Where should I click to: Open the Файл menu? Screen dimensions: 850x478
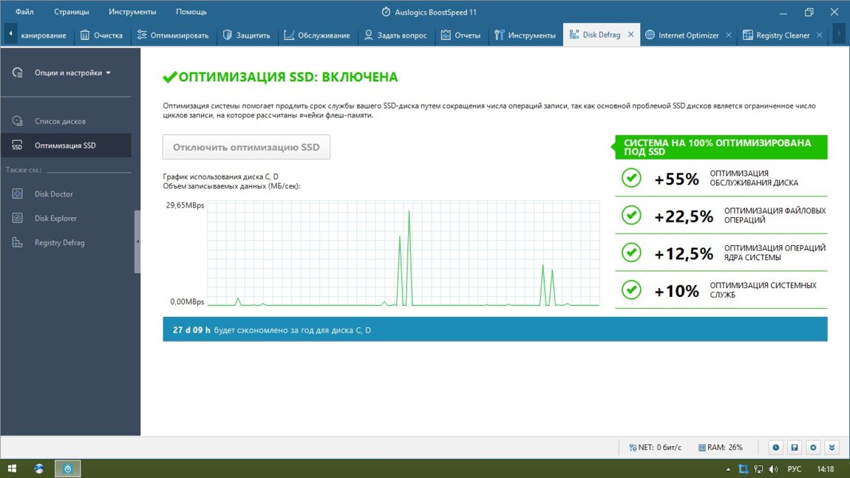24,12
